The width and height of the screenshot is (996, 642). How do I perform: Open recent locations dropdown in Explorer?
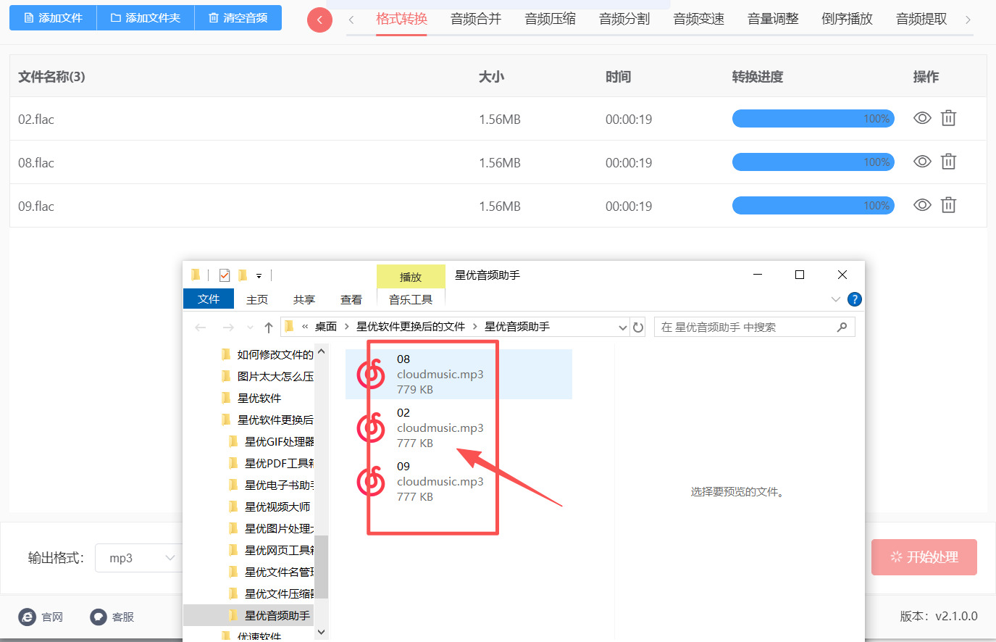pyautogui.click(x=251, y=328)
